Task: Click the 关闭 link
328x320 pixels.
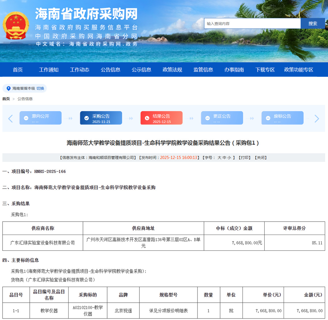Action: coord(261,158)
